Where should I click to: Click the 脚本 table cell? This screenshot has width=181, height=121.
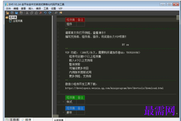[71, 112]
